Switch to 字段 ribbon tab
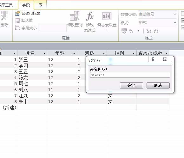 (26, 5)
